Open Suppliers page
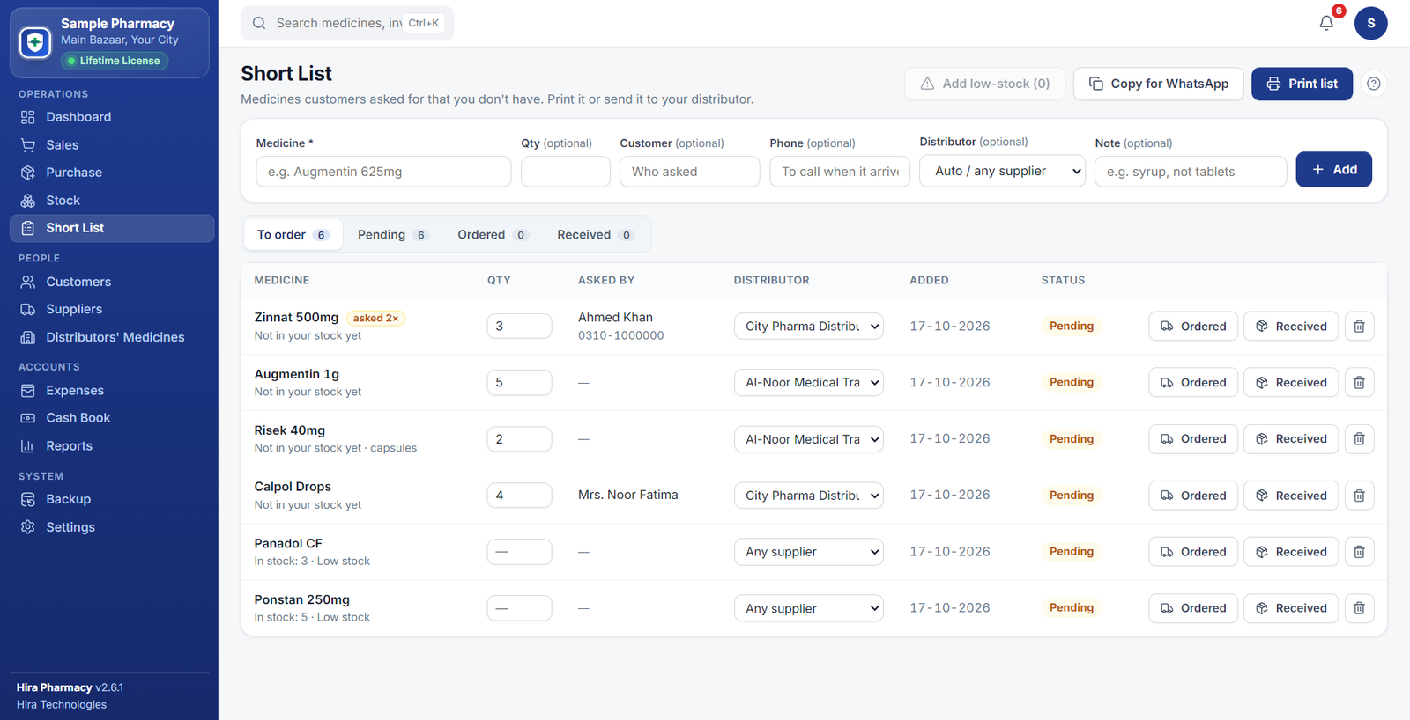Viewport: 1410px width, 720px height. point(112,309)
